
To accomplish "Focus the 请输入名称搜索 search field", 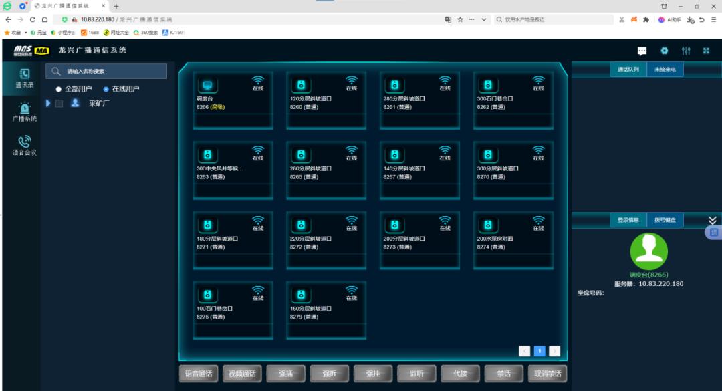I will coord(106,71).
